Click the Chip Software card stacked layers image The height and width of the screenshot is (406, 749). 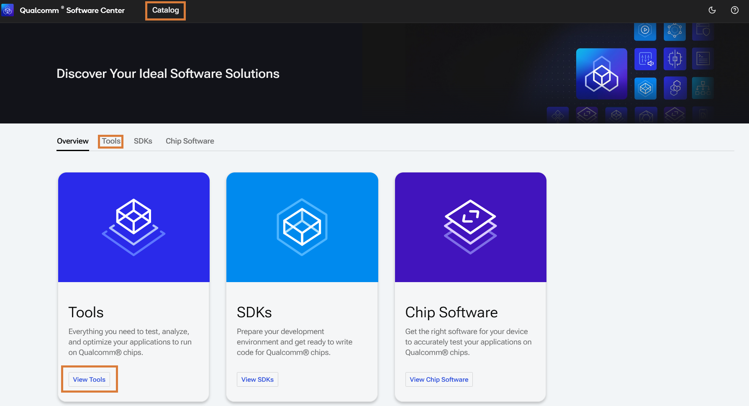[471, 227]
